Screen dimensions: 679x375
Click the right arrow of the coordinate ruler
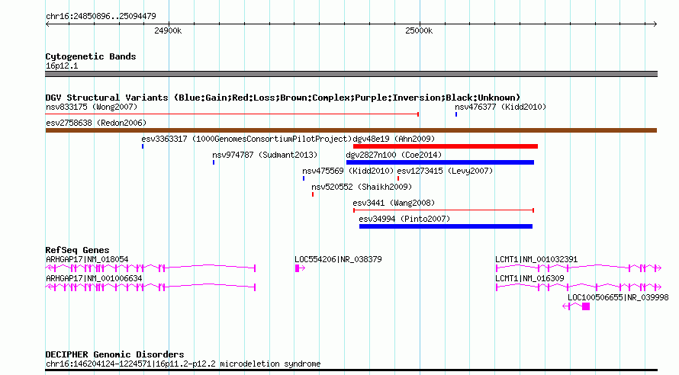[655, 24]
